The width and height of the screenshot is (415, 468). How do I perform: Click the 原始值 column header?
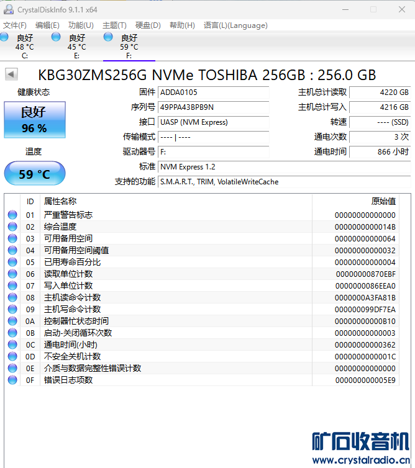355,202
